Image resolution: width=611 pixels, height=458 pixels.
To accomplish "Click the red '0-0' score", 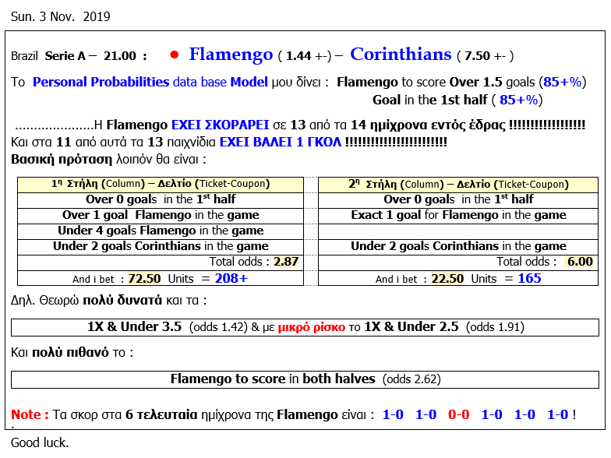I will [458, 414].
